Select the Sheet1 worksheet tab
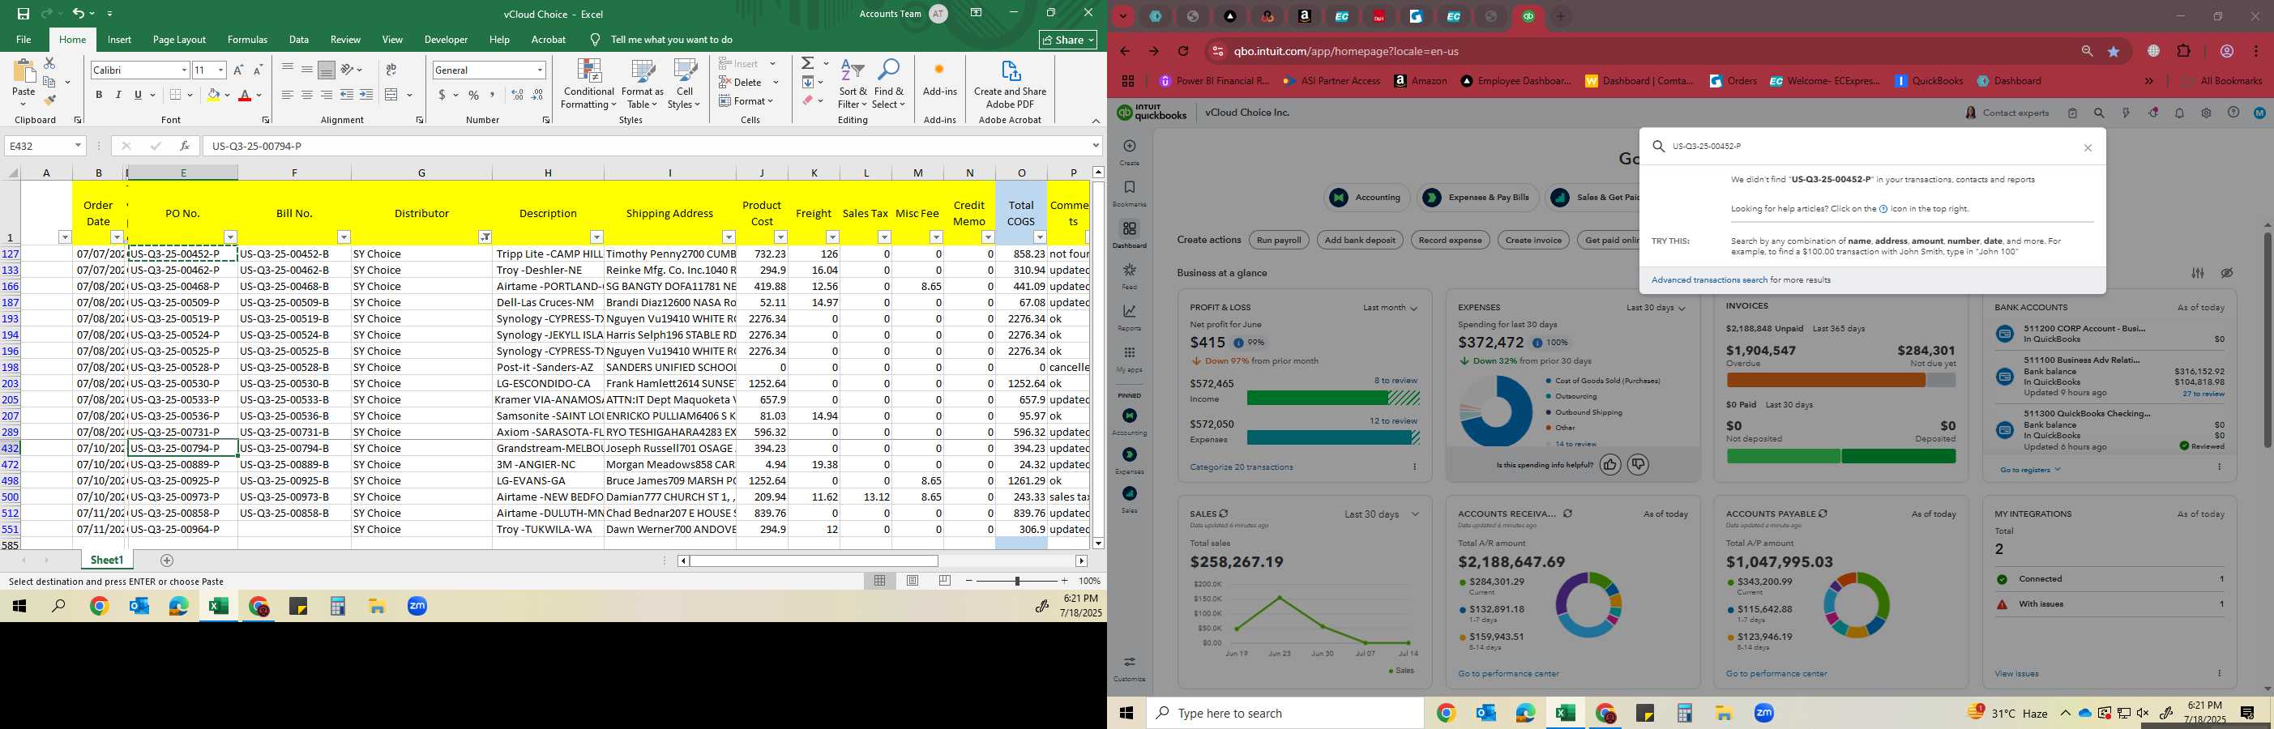The image size is (2274, 729). (x=107, y=561)
